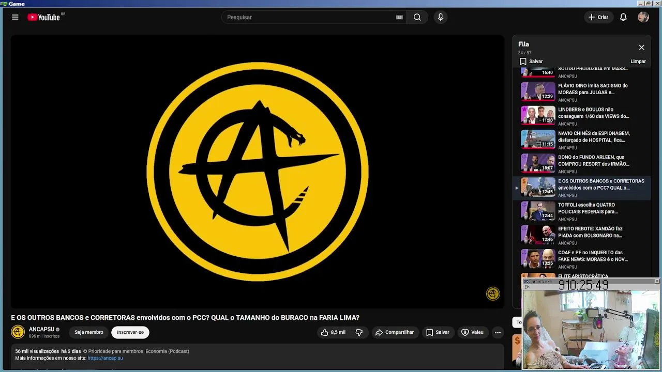Viewport: 662px width, 372px height.
Task: Click the 56 mil visualizações text
Action: click(x=37, y=351)
